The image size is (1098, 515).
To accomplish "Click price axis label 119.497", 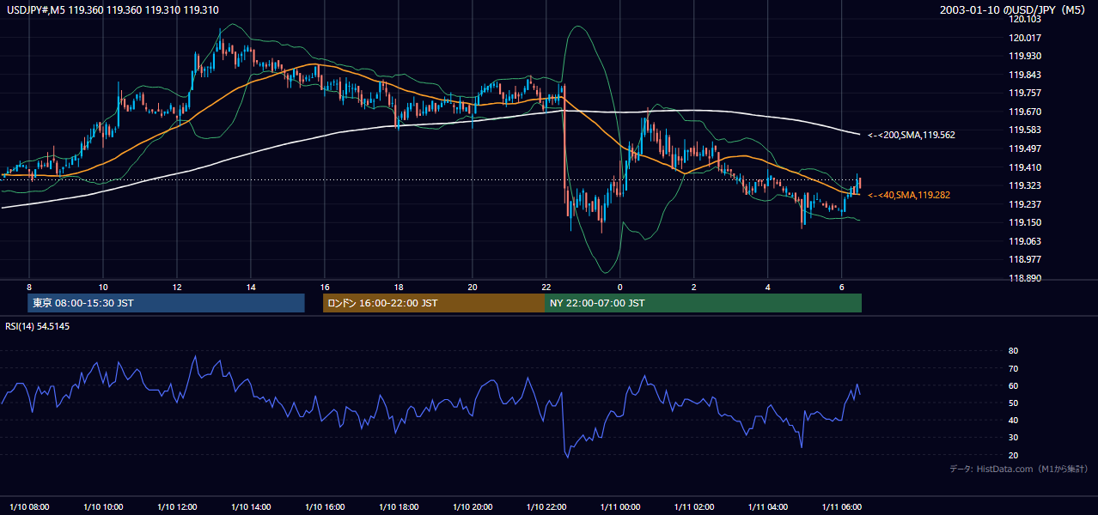I will (1025, 148).
